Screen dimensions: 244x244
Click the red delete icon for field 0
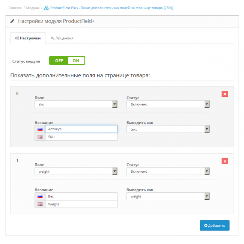coord(224,94)
